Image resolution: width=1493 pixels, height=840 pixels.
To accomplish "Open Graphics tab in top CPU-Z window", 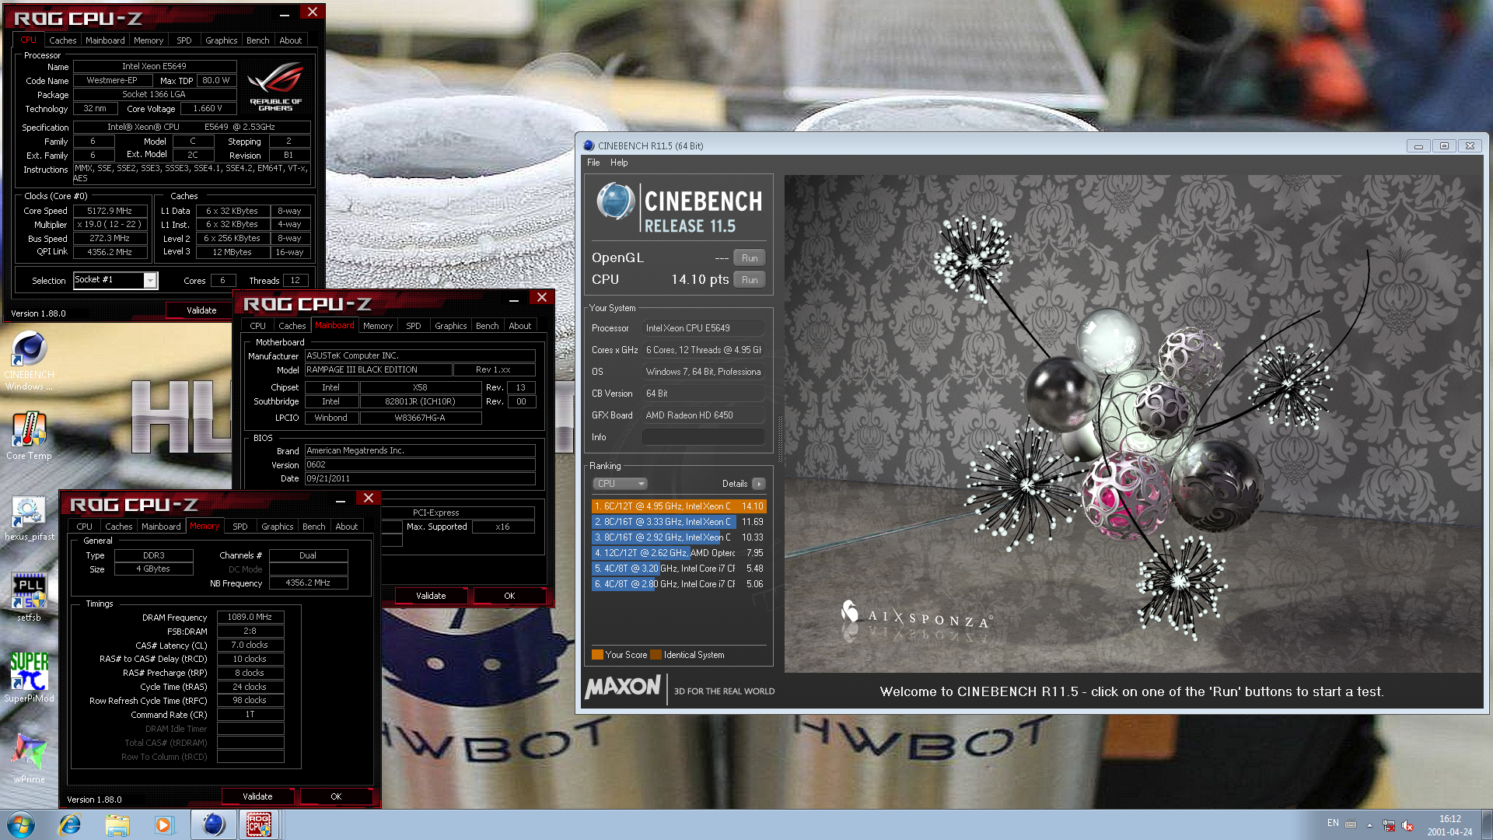I will (222, 40).
